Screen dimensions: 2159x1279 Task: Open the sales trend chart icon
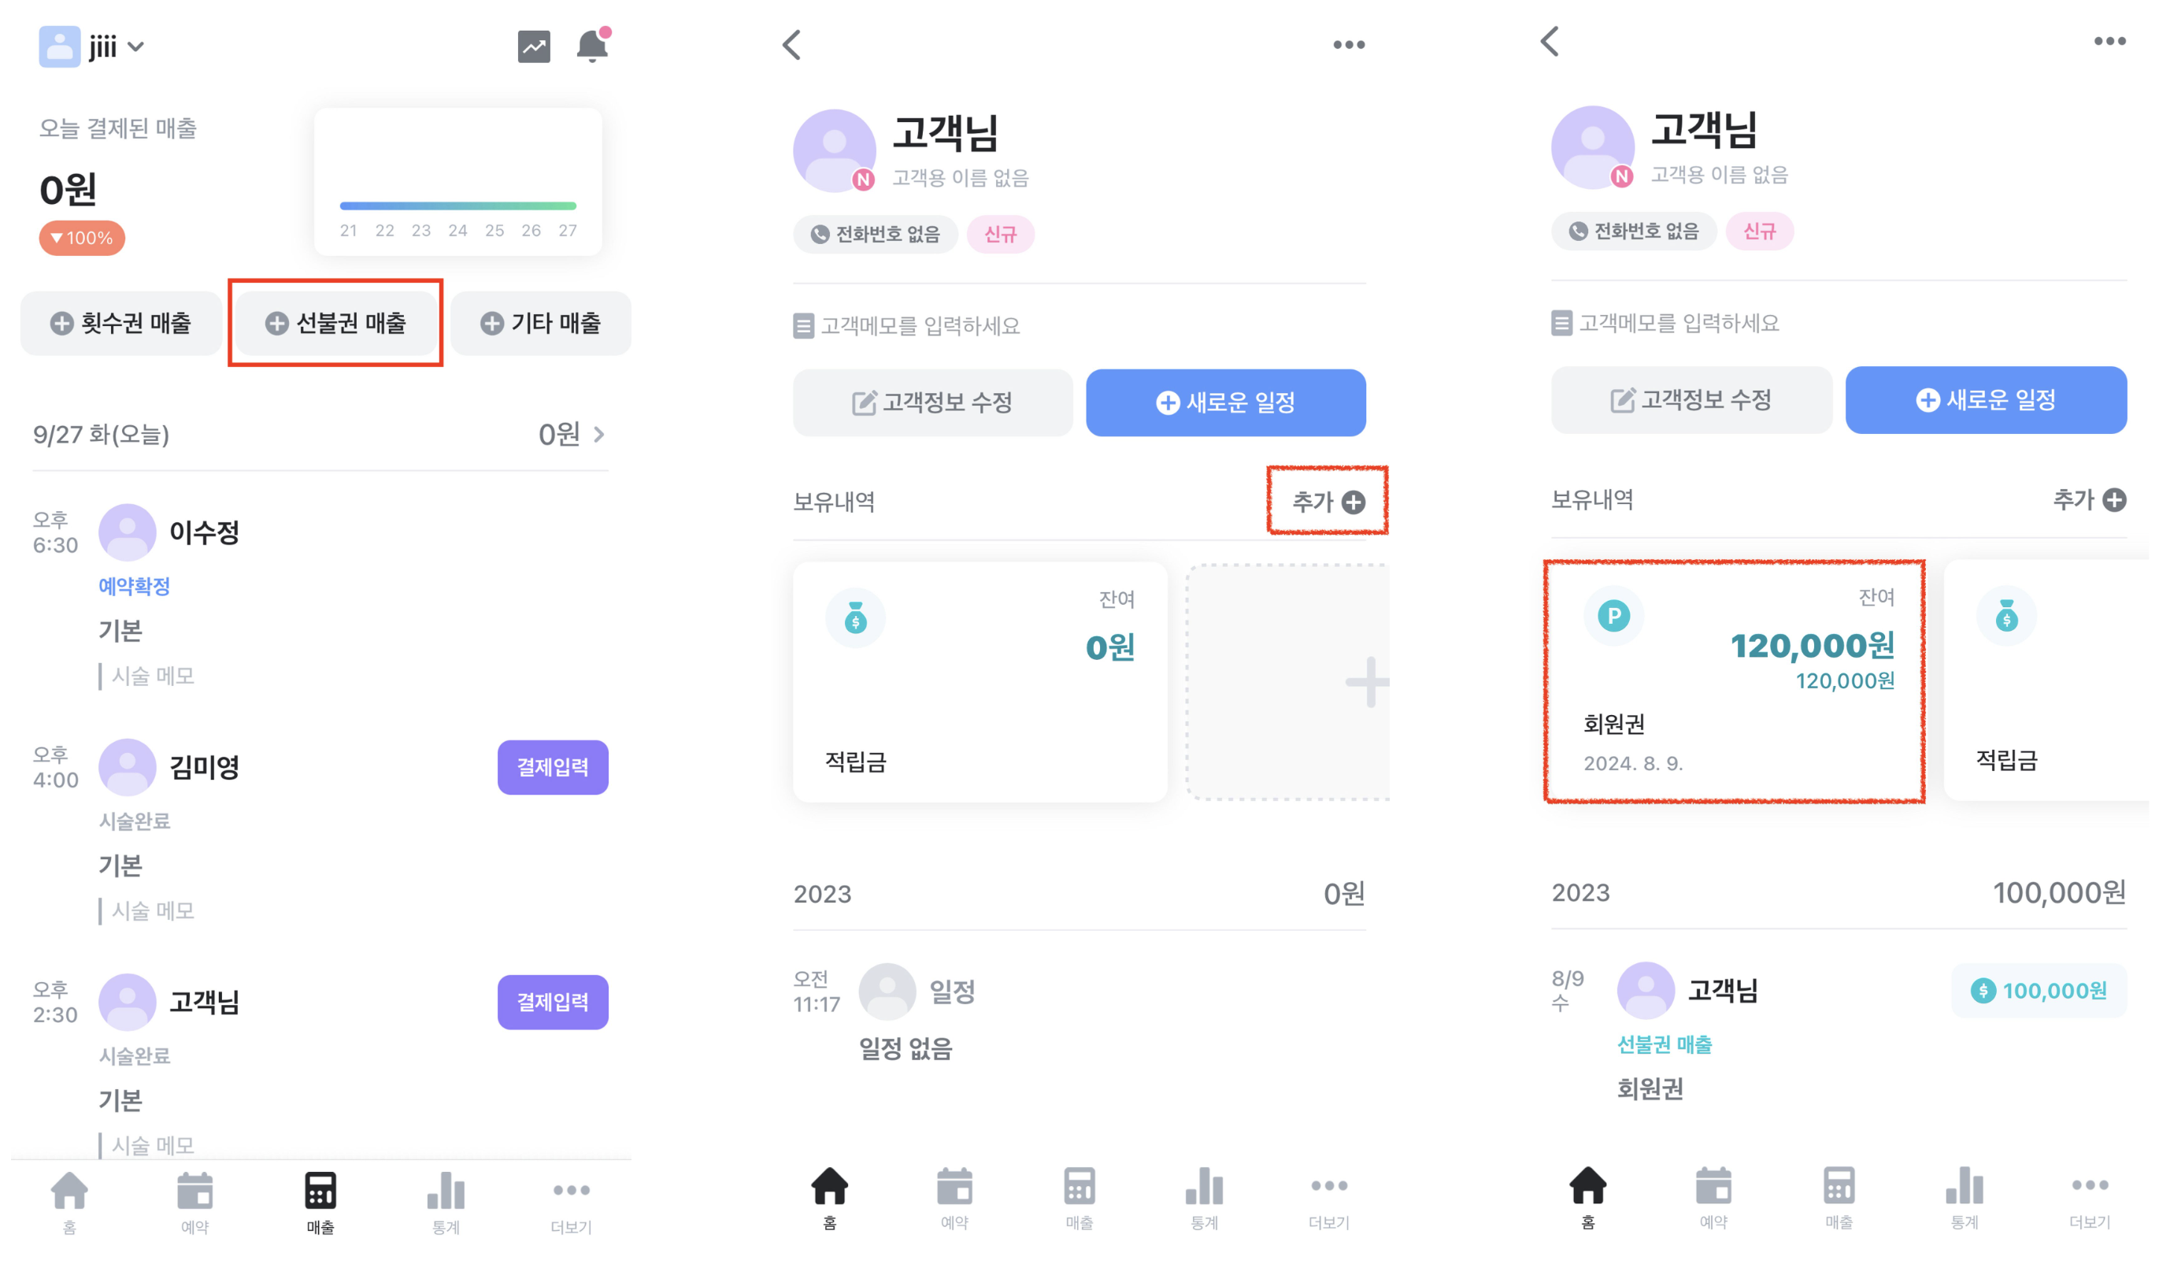coord(534,46)
